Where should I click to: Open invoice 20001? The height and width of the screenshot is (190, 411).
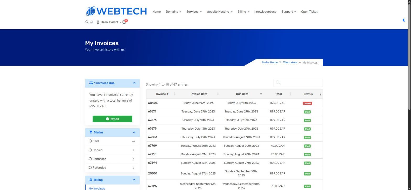153,173
